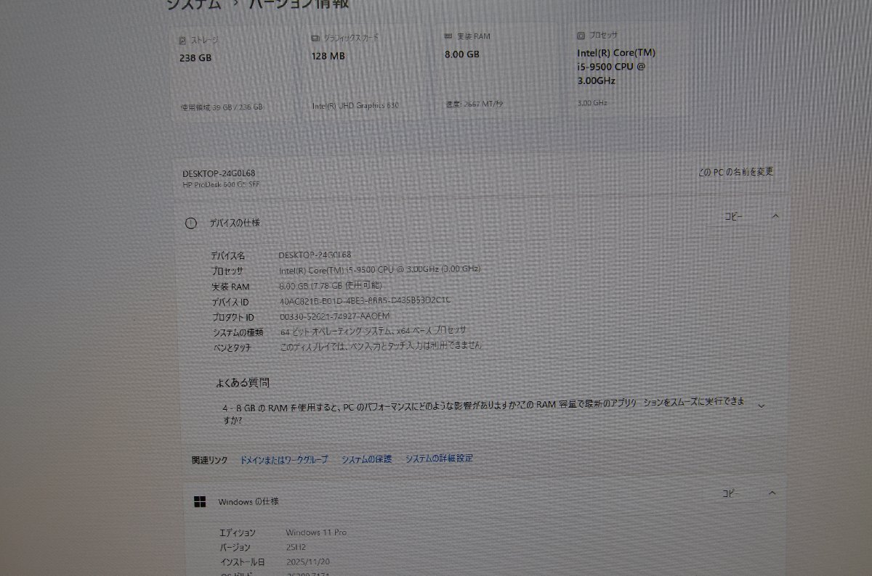Image resolution: width=872 pixels, height=576 pixels.
Task: Click the memory icon beside 実装 RAM card title
Action: tap(449, 36)
